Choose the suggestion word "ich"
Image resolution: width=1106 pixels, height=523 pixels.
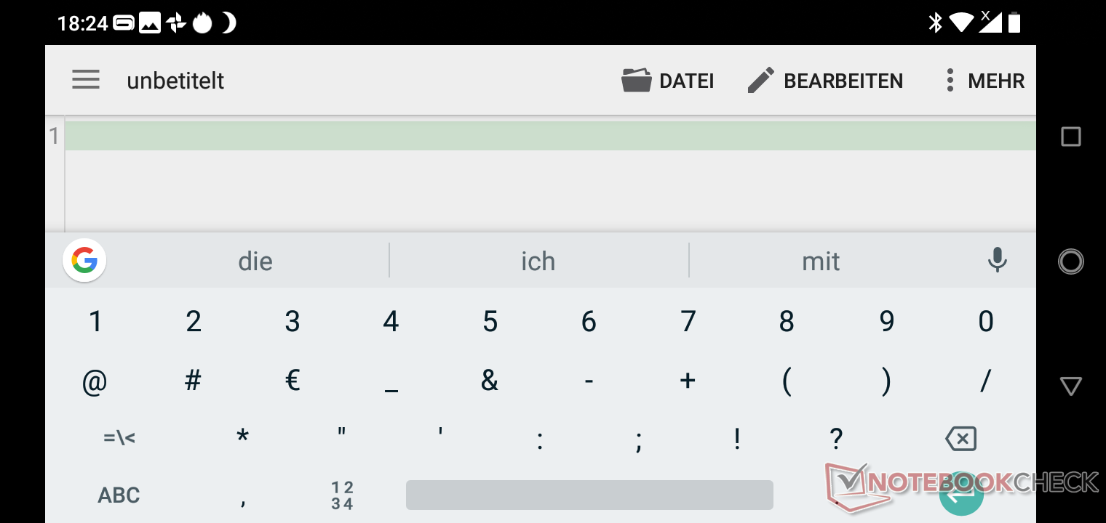click(538, 261)
